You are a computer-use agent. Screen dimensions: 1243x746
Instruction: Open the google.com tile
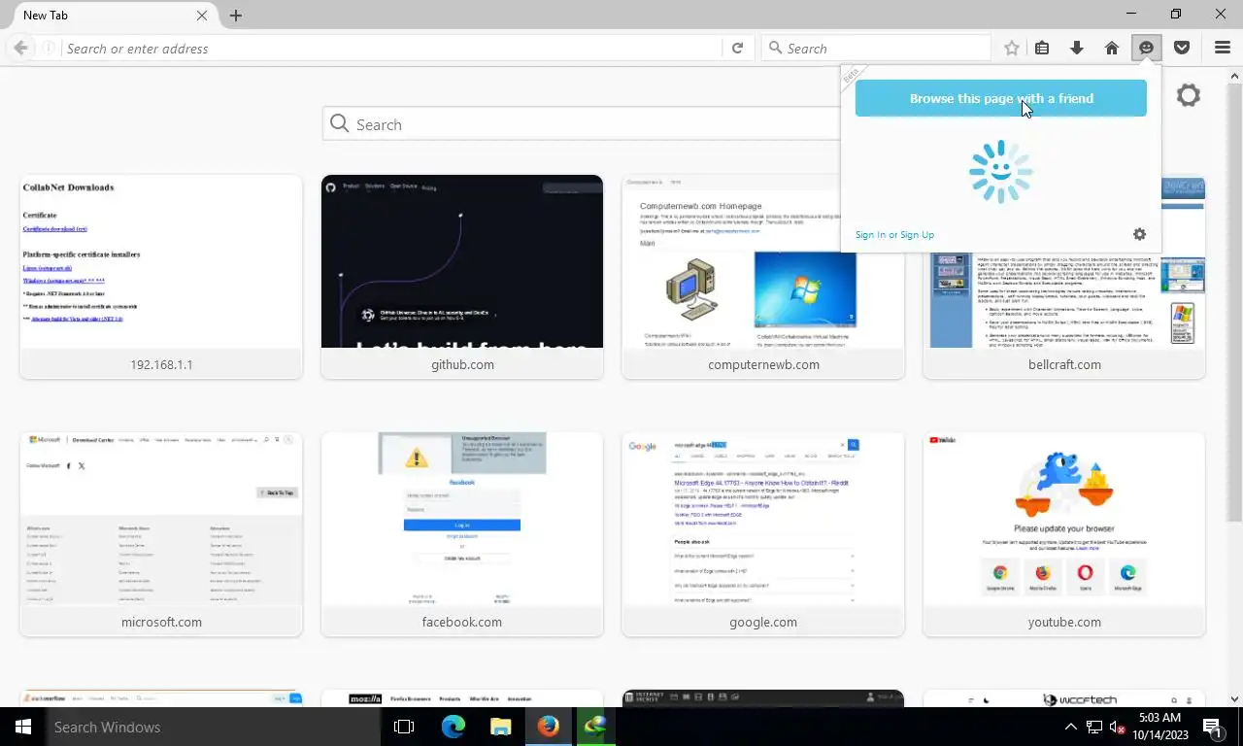pos(763,534)
